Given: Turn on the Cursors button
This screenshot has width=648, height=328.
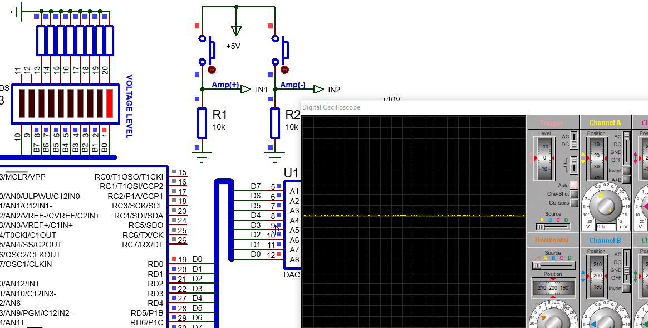Looking at the screenshot, I should point(574,203).
